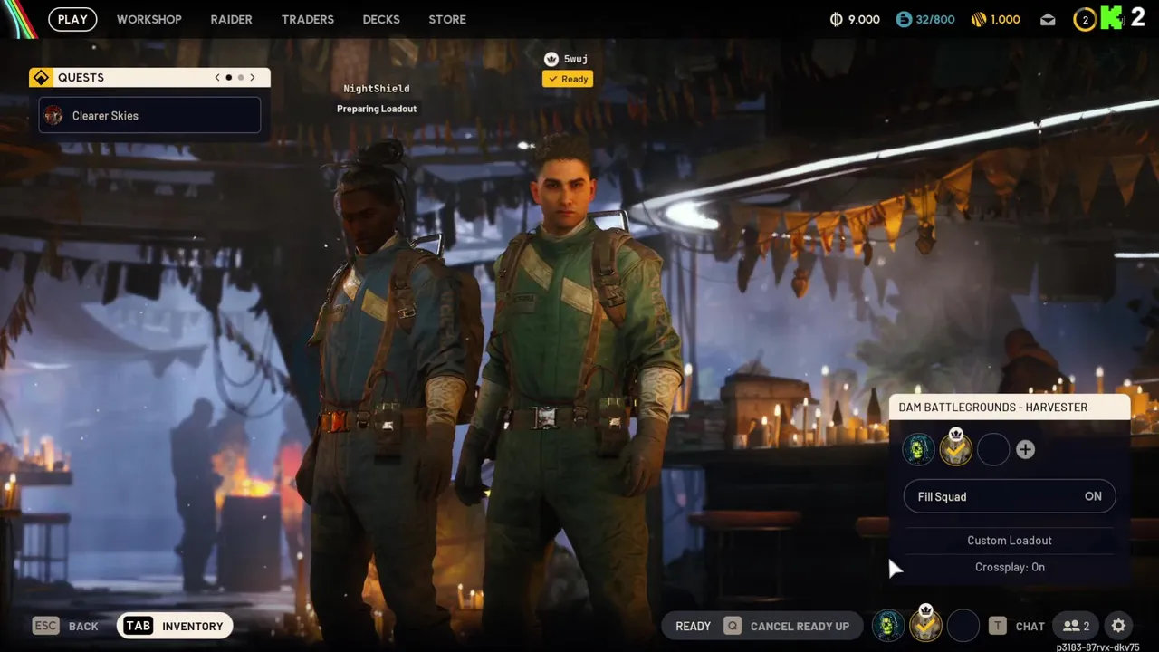Click the level 2 progress ring icon
The width and height of the screenshot is (1159, 652).
point(1085,19)
